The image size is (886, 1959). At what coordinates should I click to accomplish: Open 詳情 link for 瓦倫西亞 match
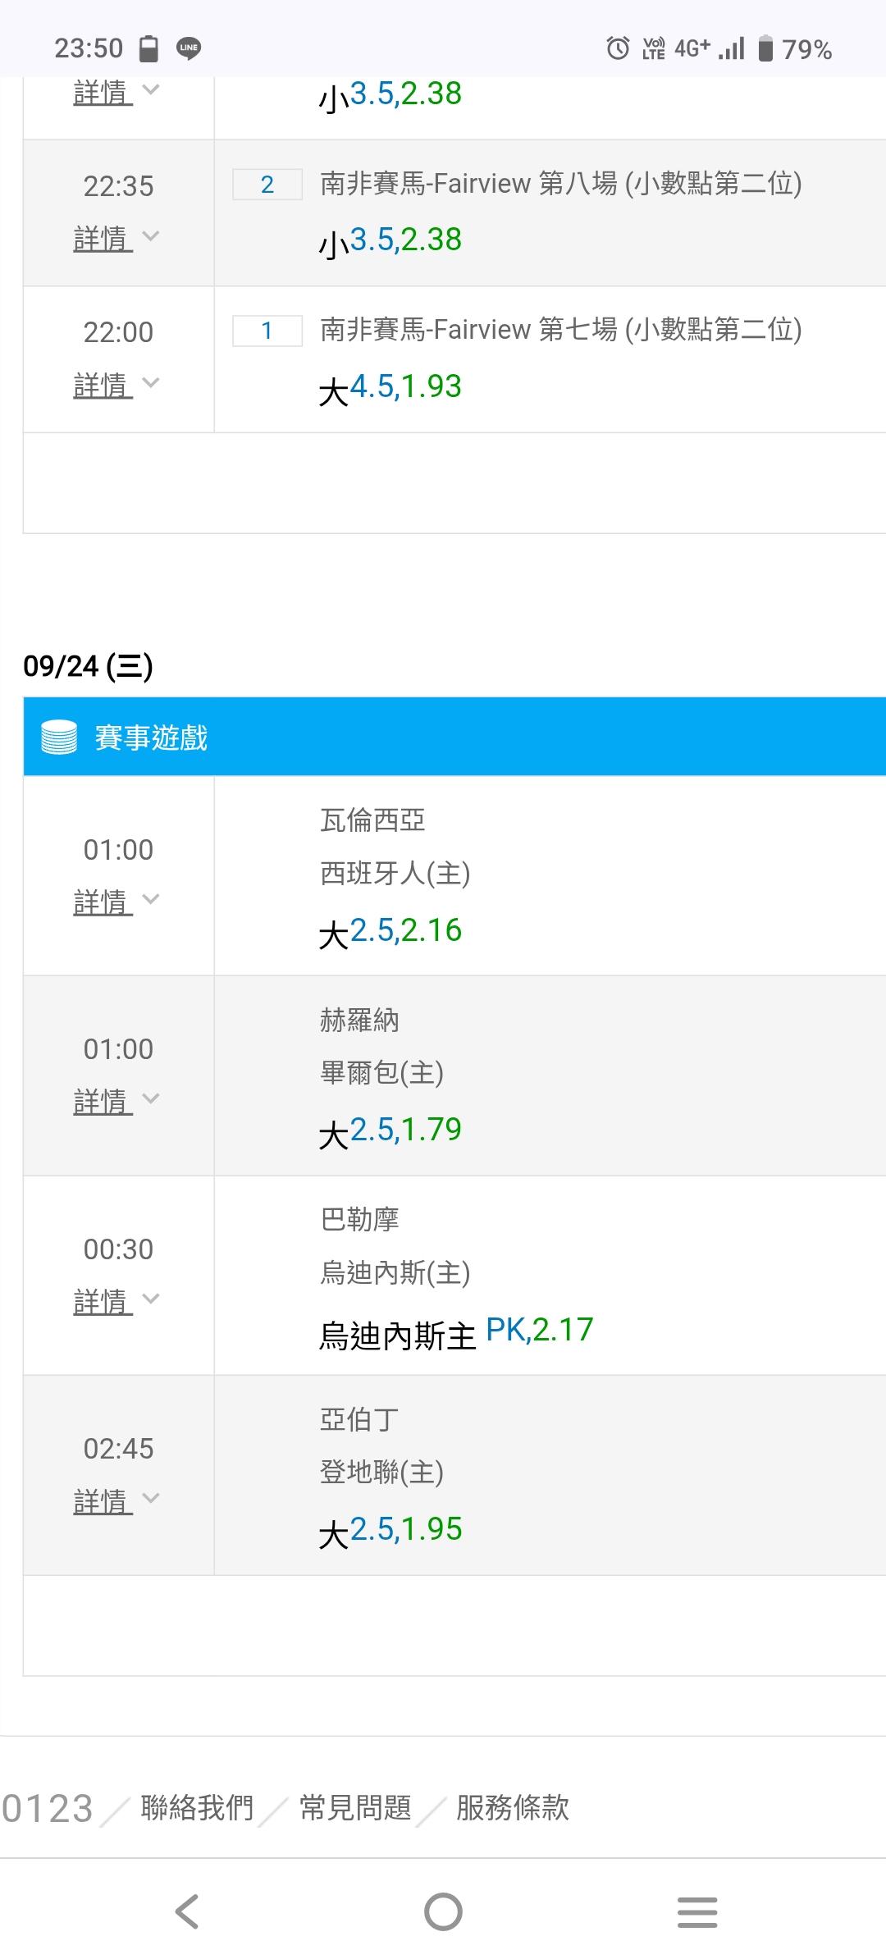click(x=103, y=902)
